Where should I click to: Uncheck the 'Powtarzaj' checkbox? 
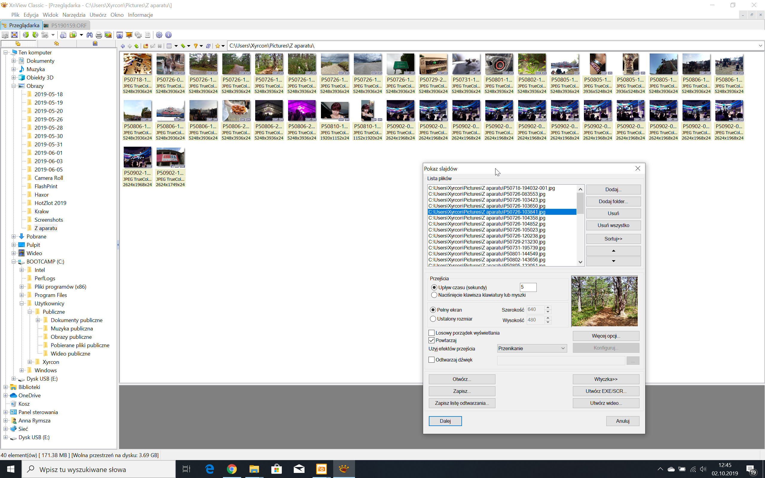tap(432, 340)
